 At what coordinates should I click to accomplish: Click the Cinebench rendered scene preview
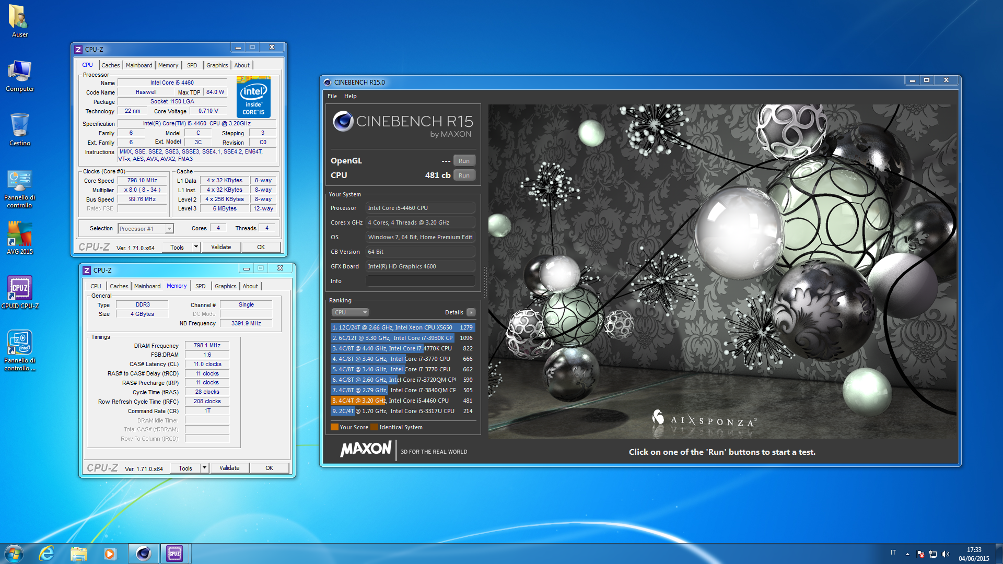point(722,271)
